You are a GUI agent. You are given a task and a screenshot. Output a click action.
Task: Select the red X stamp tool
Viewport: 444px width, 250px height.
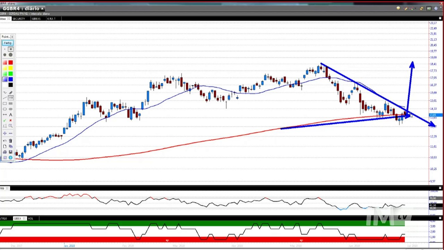(x=10, y=120)
